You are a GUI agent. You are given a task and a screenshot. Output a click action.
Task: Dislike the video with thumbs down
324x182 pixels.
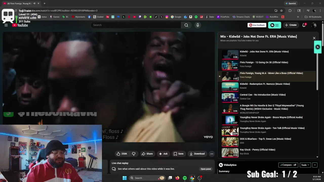point(134,154)
